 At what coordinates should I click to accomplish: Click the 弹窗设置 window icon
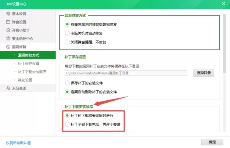tap(8, 22)
